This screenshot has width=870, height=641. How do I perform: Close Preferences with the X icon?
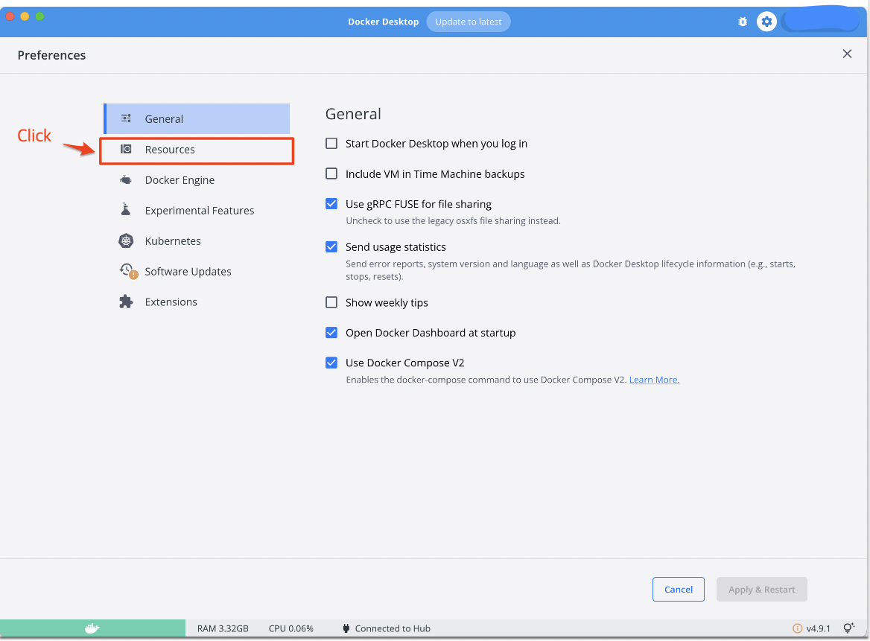click(x=847, y=54)
